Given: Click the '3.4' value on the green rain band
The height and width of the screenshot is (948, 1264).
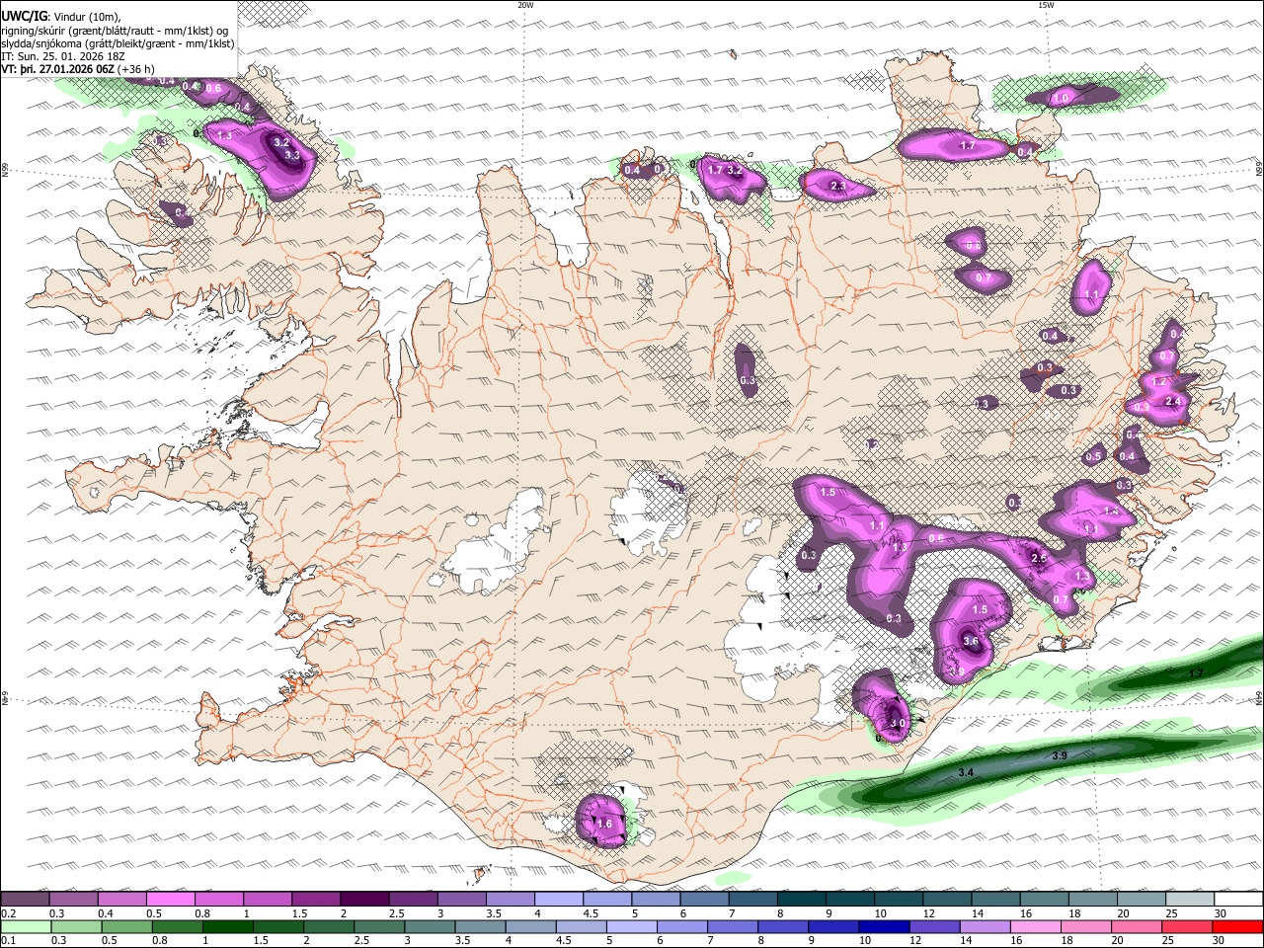Looking at the screenshot, I should [x=966, y=771].
